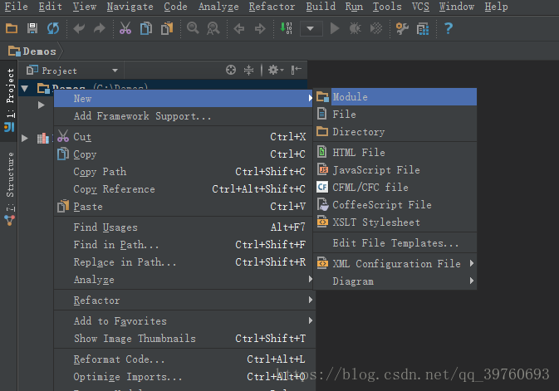559x391 pixels.
Task: Click Edit File Templates... entry
Action: tap(395, 243)
